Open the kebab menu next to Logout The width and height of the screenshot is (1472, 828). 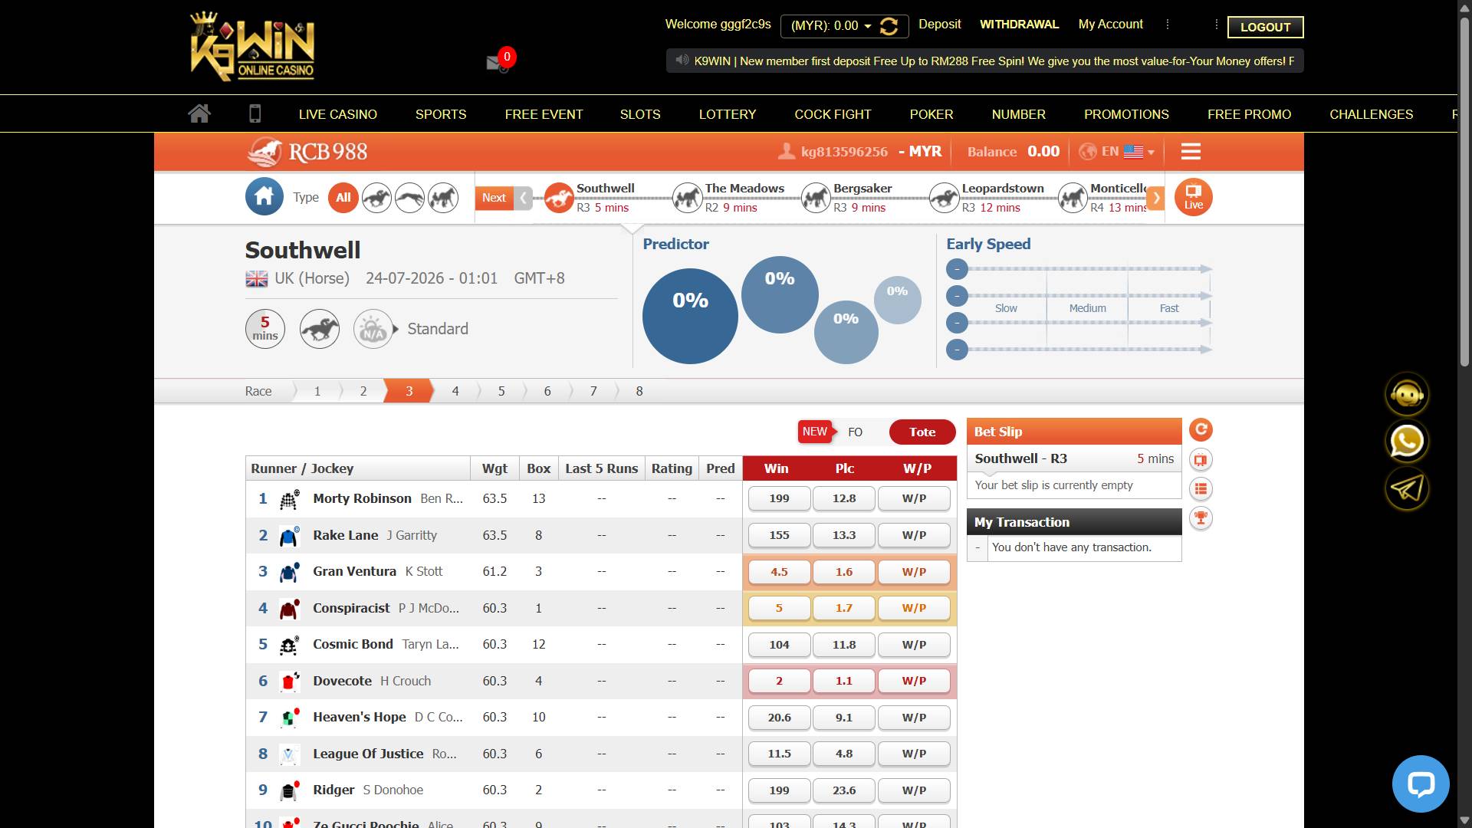[1217, 25]
